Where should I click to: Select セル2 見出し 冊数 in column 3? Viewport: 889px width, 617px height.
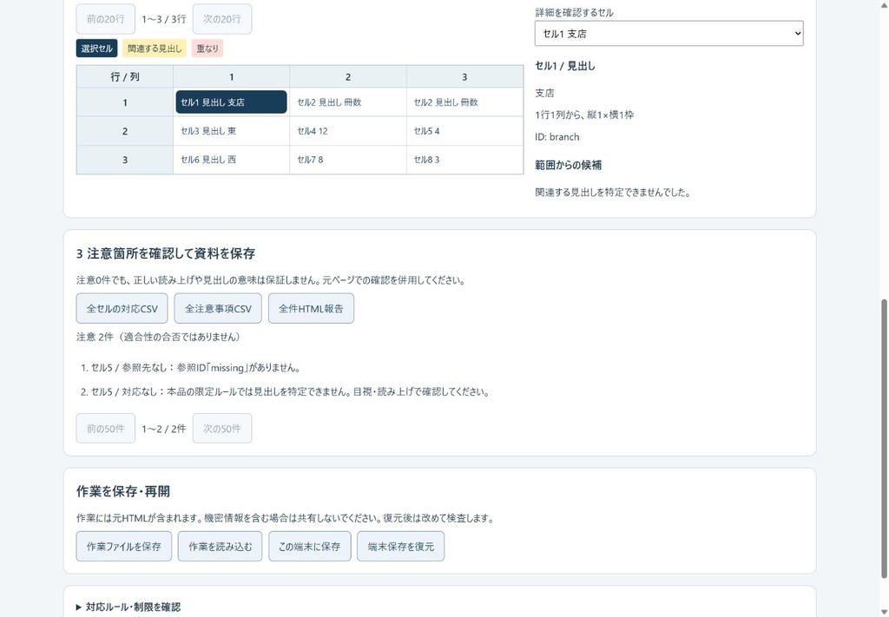click(464, 102)
